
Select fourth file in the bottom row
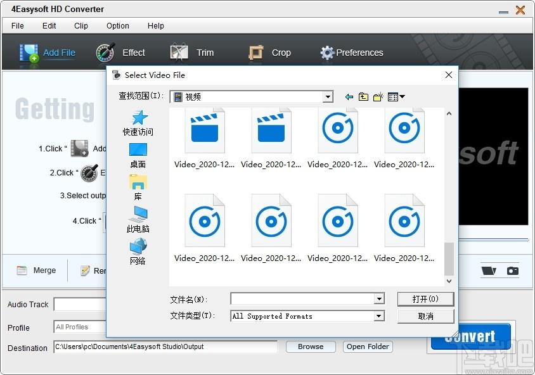[404, 229]
